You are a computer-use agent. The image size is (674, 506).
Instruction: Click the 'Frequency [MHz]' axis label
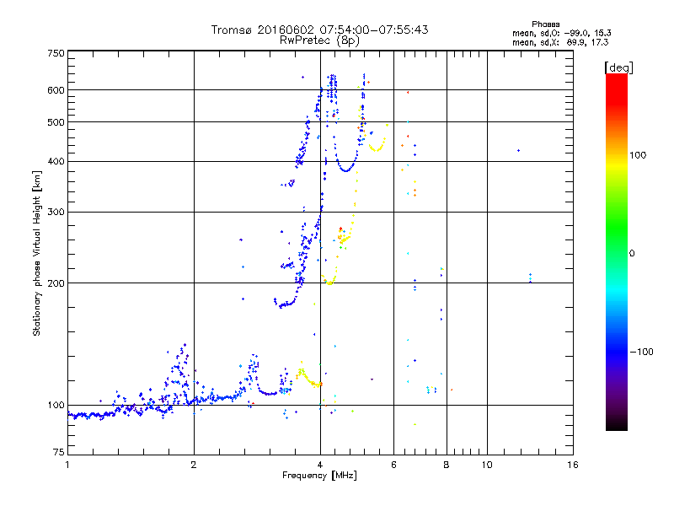319,476
